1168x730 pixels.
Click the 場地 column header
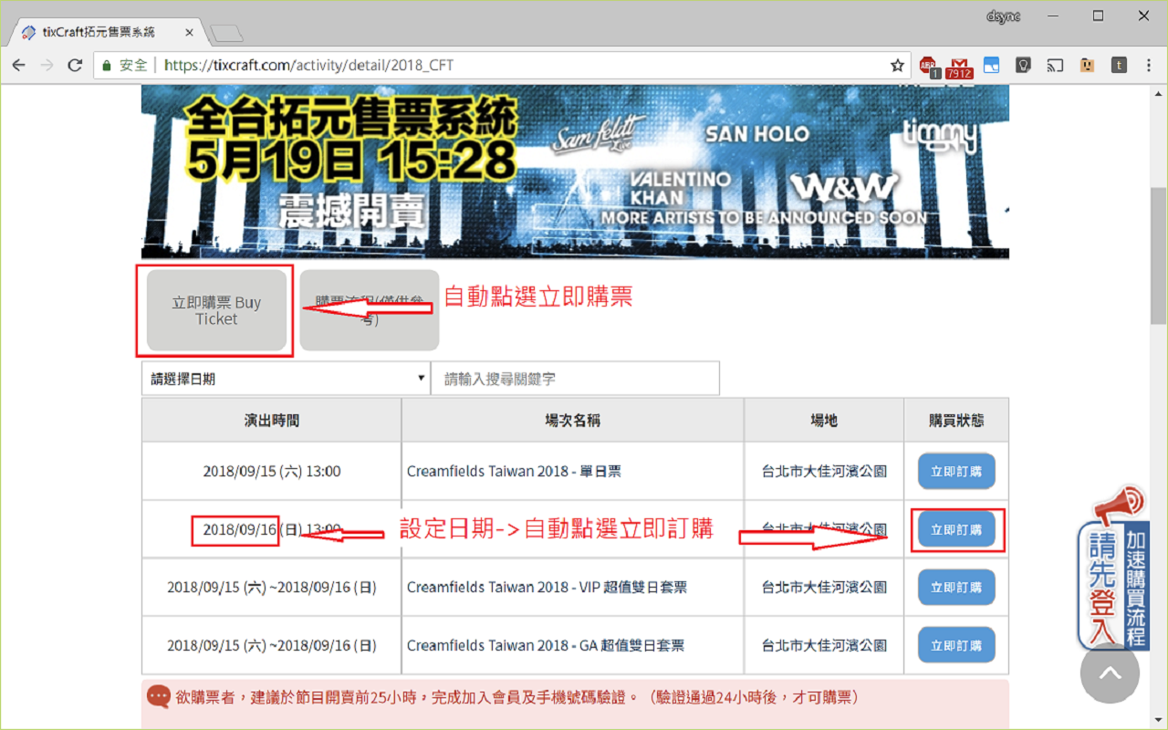824,420
